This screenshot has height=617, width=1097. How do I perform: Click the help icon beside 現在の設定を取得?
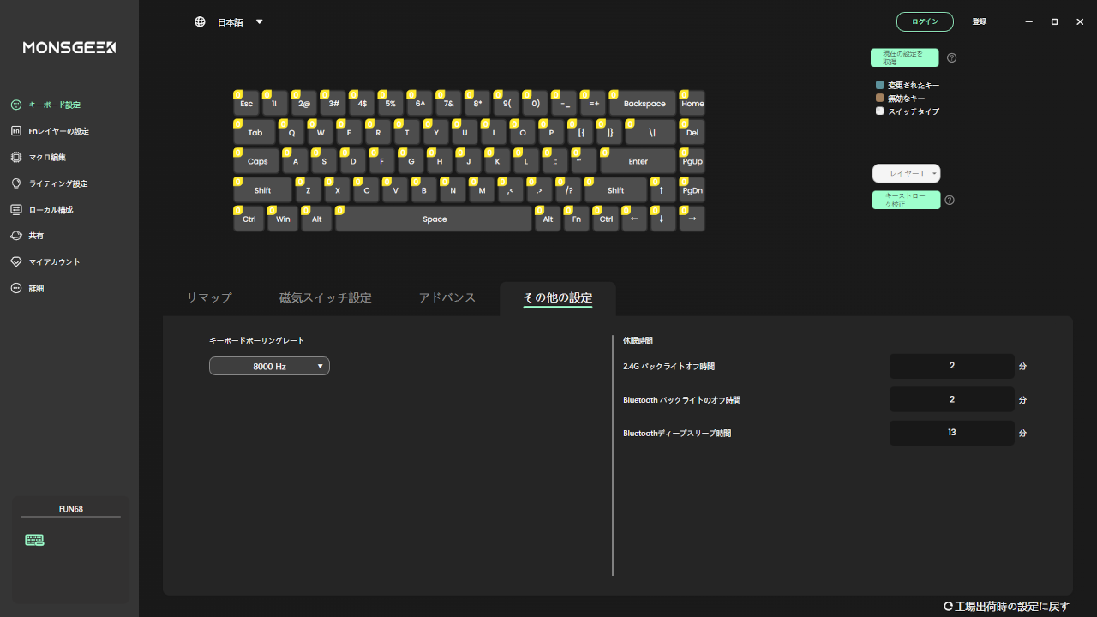951,58
